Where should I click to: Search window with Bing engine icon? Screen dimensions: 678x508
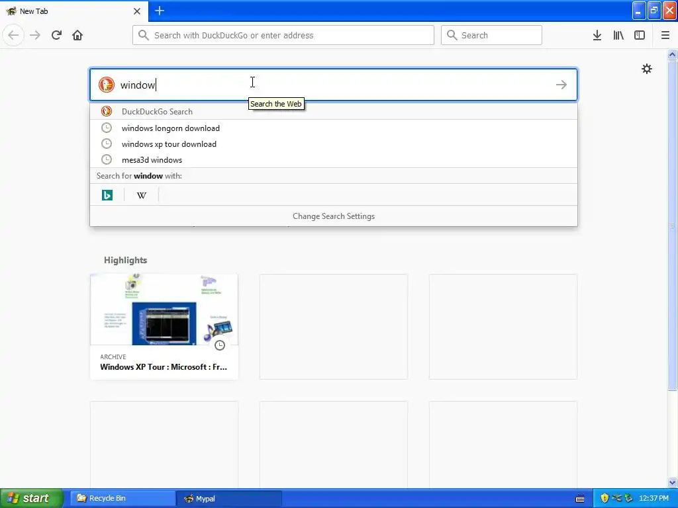[x=107, y=195]
